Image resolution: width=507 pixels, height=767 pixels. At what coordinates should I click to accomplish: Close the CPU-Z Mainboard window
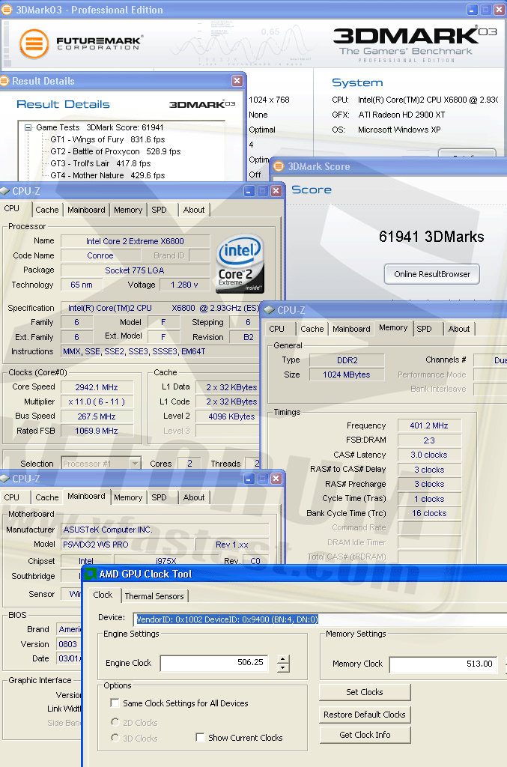[x=276, y=479]
